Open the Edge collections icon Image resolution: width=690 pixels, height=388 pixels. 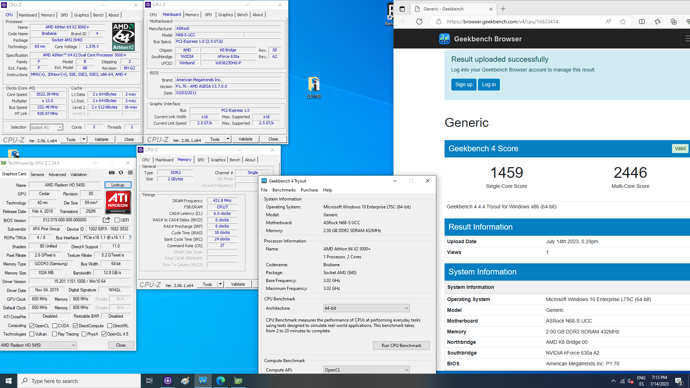(x=673, y=22)
